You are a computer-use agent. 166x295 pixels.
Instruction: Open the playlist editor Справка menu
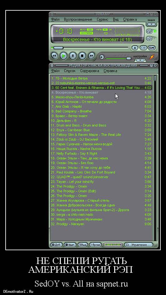[110, 71]
